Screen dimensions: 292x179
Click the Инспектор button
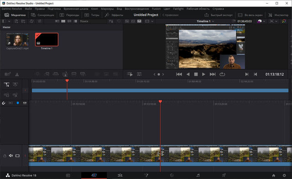pos(278,15)
